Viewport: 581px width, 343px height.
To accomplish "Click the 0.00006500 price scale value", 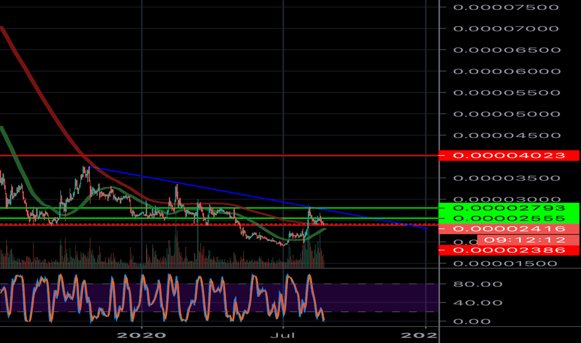I will (507, 50).
